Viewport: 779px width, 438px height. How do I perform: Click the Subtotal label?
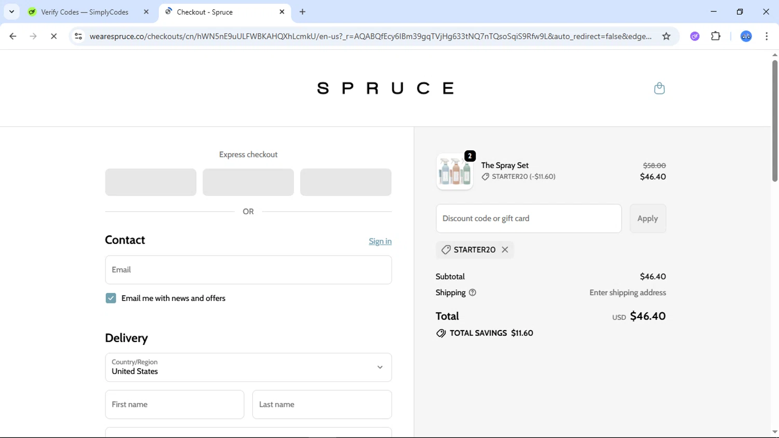coord(450,276)
